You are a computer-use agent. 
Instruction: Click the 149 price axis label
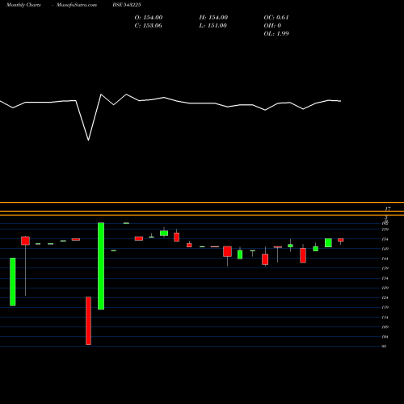(385, 249)
